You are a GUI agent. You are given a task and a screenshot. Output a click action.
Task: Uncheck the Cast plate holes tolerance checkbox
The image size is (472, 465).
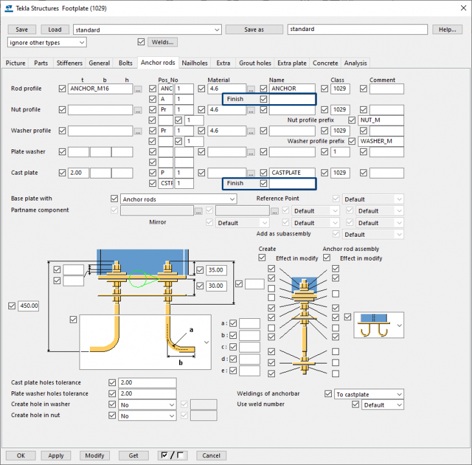point(112,382)
